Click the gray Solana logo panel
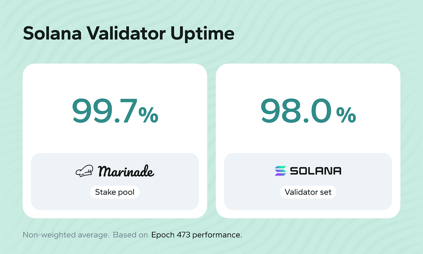This screenshot has width=423, height=254. 308,181
